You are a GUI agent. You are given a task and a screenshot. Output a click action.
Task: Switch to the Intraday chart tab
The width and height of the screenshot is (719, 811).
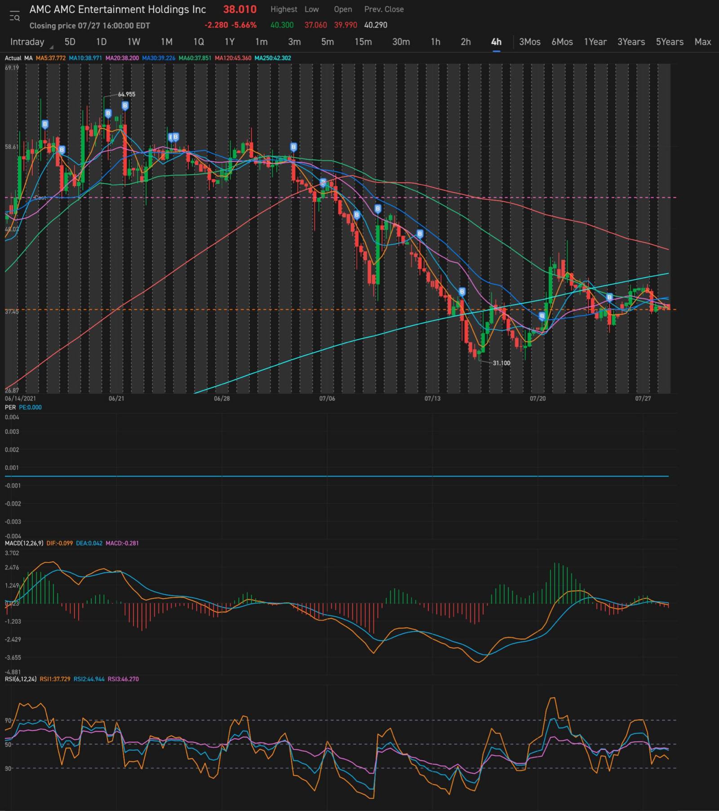coord(27,42)
